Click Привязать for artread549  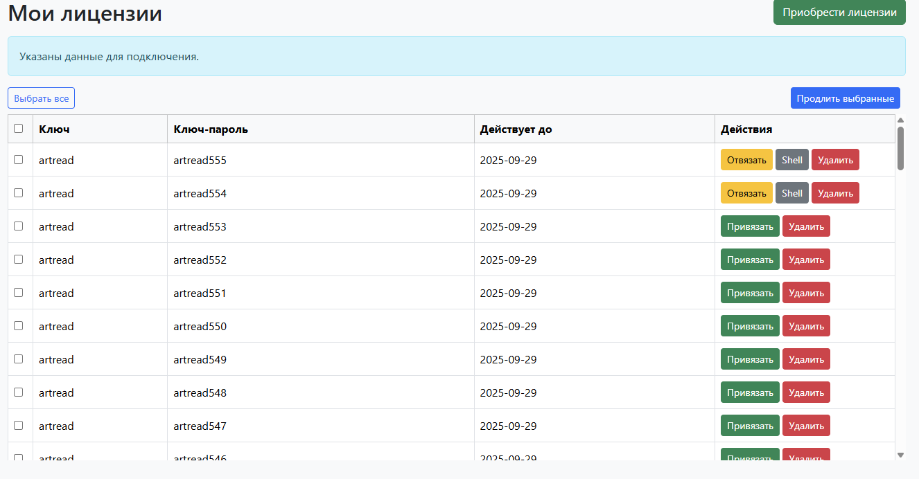tap(750, 359)
